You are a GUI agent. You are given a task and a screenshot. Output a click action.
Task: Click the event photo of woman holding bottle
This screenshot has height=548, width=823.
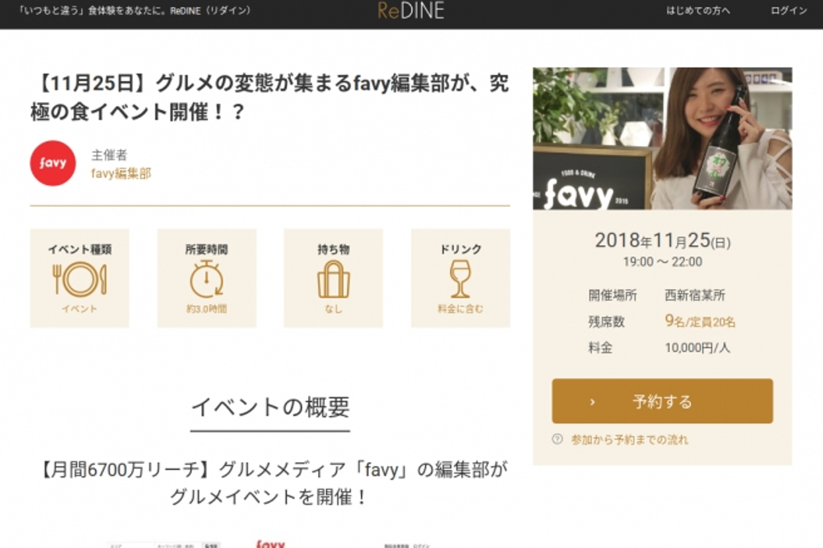coord(662,138)
